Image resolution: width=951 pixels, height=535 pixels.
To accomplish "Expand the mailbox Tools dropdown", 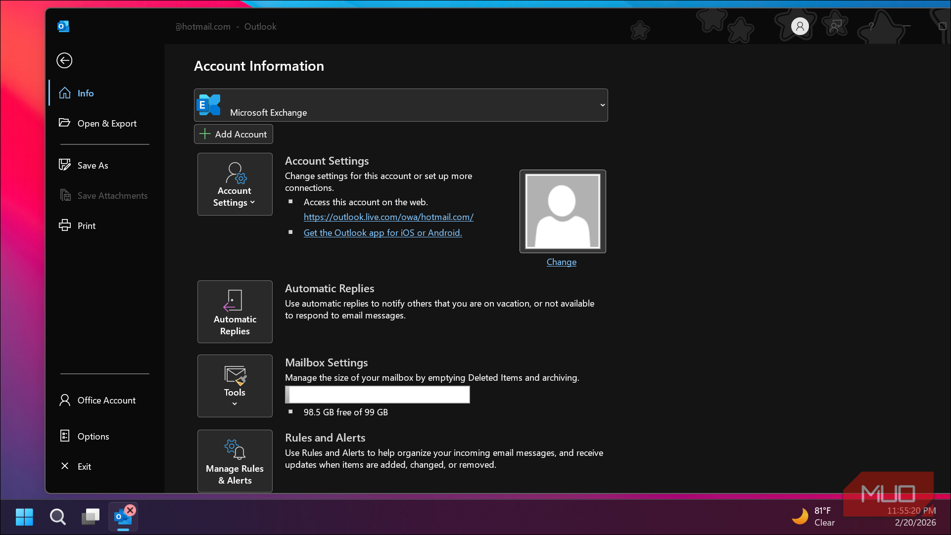I will pos(235,386).
